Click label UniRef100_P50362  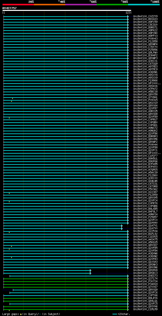point(145,189)
